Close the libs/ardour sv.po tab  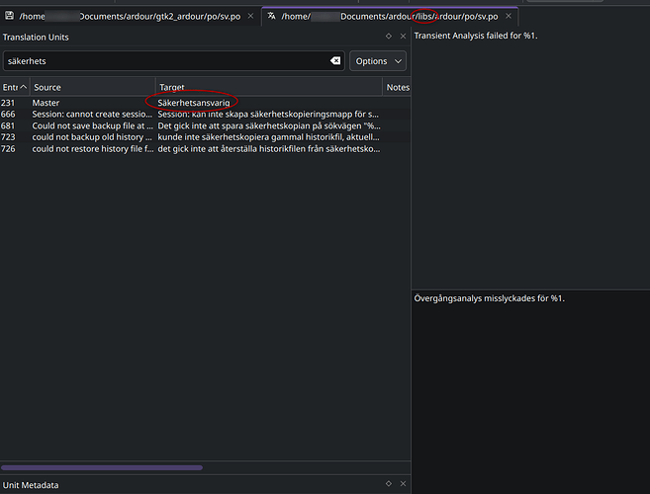tap(509, 16)
